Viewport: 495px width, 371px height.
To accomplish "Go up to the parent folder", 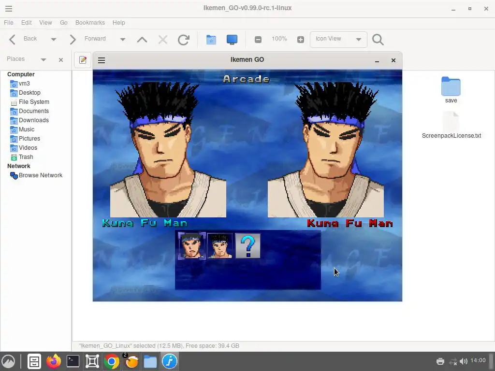I will [142, 40].
